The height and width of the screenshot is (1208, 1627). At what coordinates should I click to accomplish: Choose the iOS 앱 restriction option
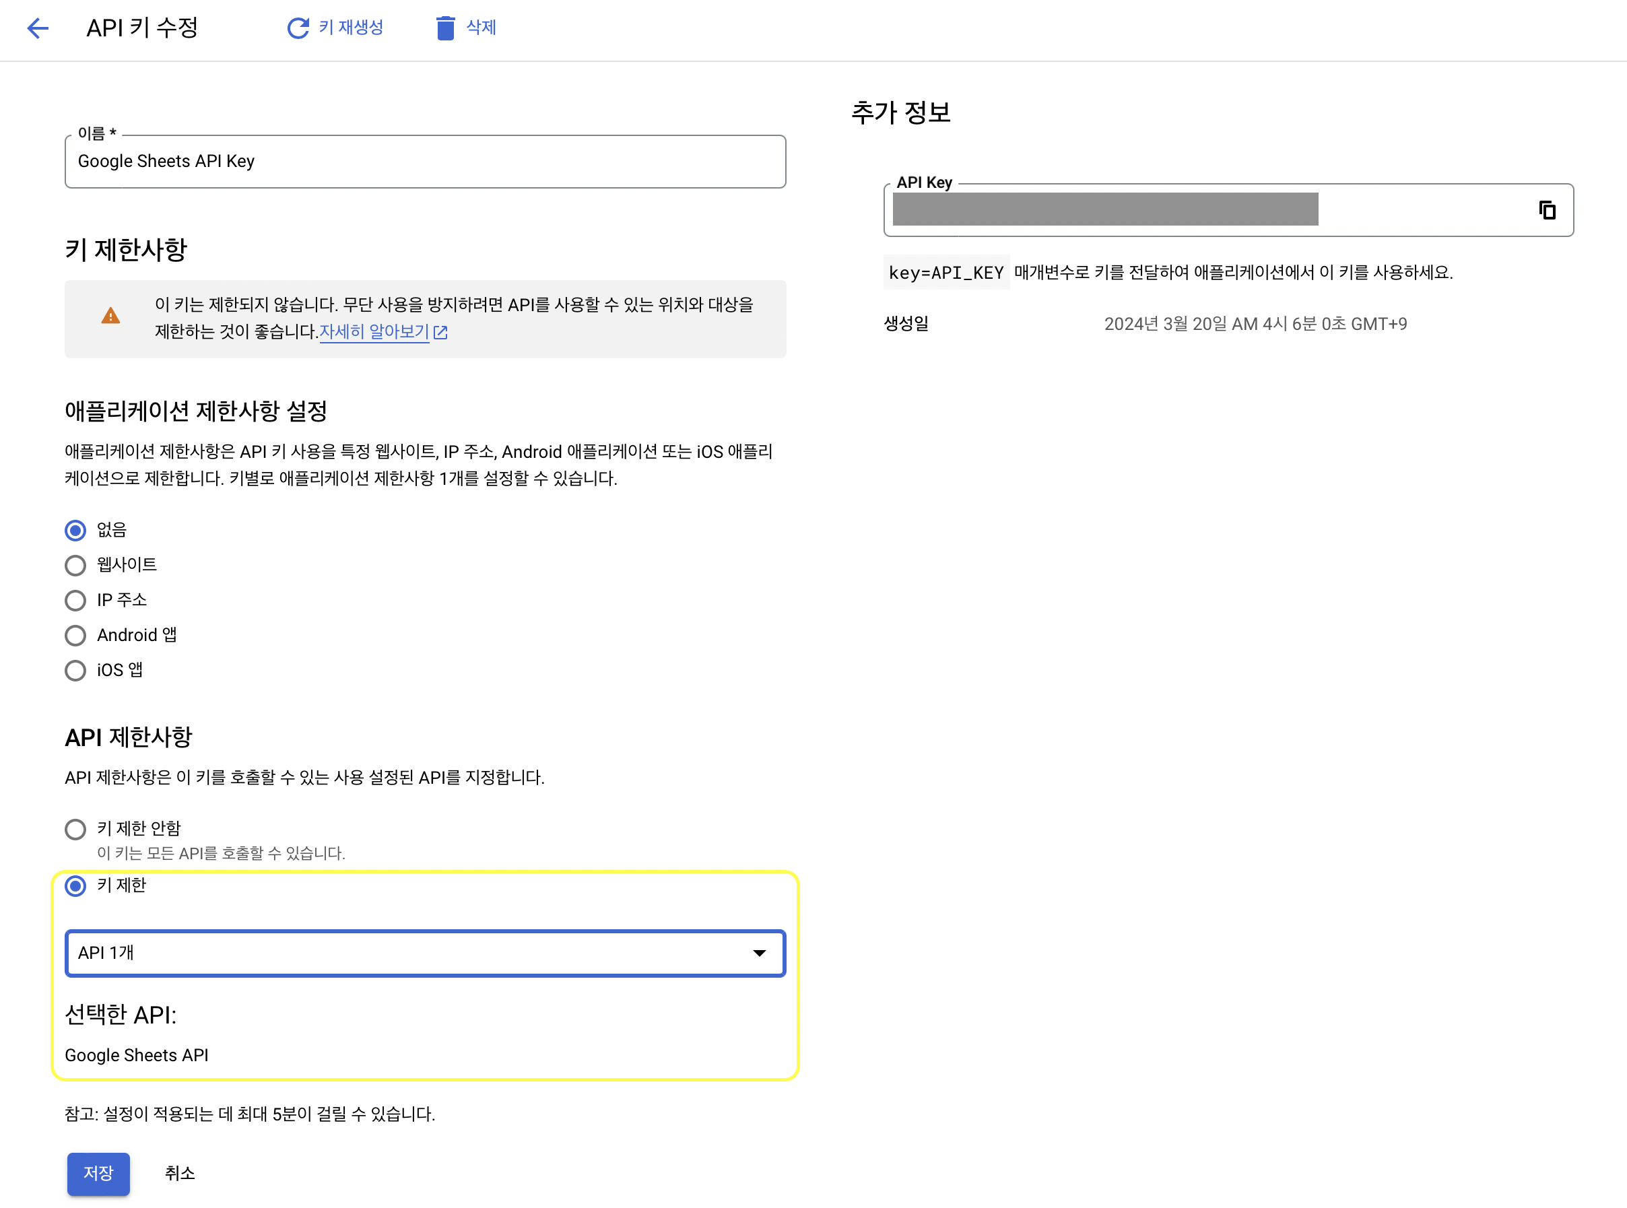[x=75, y=671]
